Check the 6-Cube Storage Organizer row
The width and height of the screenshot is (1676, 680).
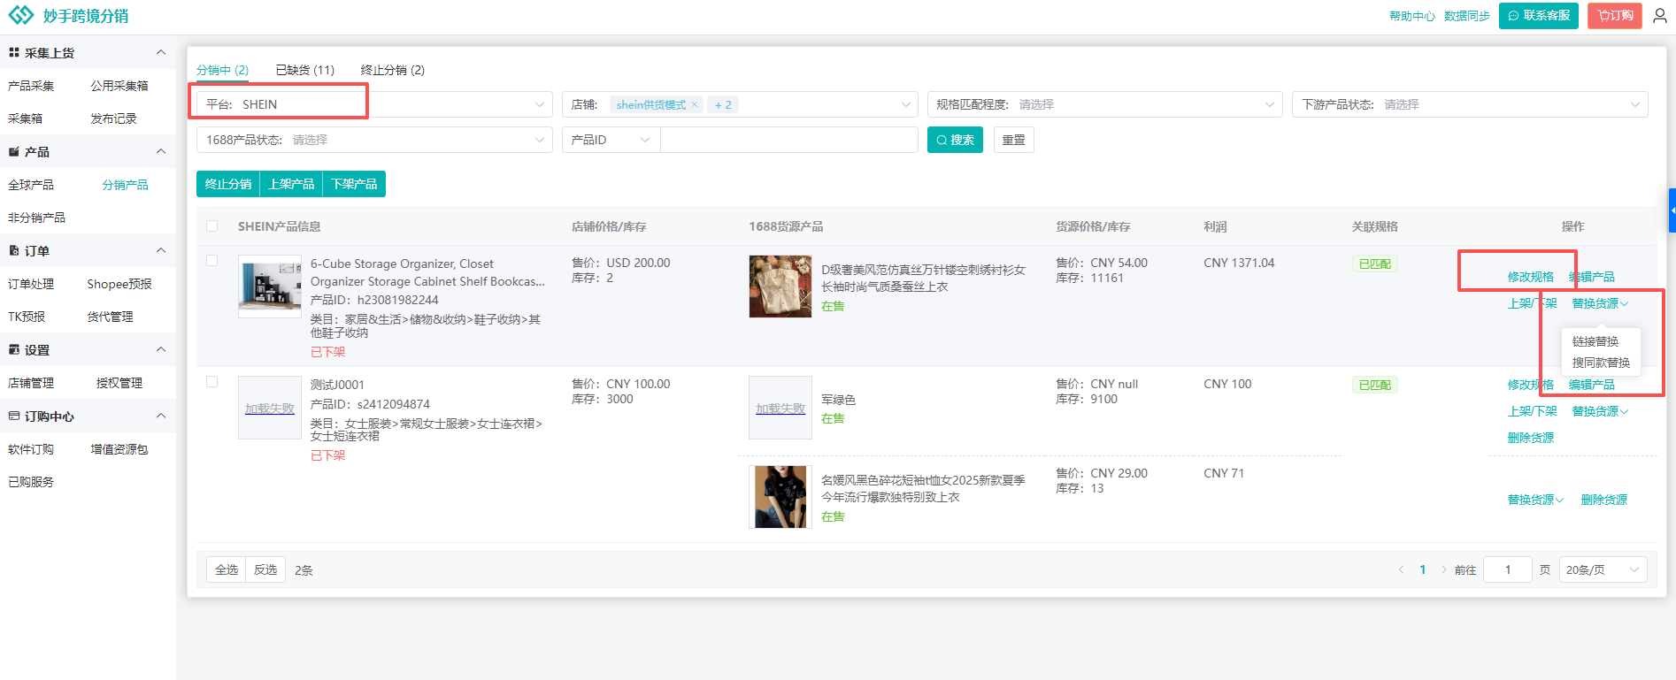click(212, 261)
